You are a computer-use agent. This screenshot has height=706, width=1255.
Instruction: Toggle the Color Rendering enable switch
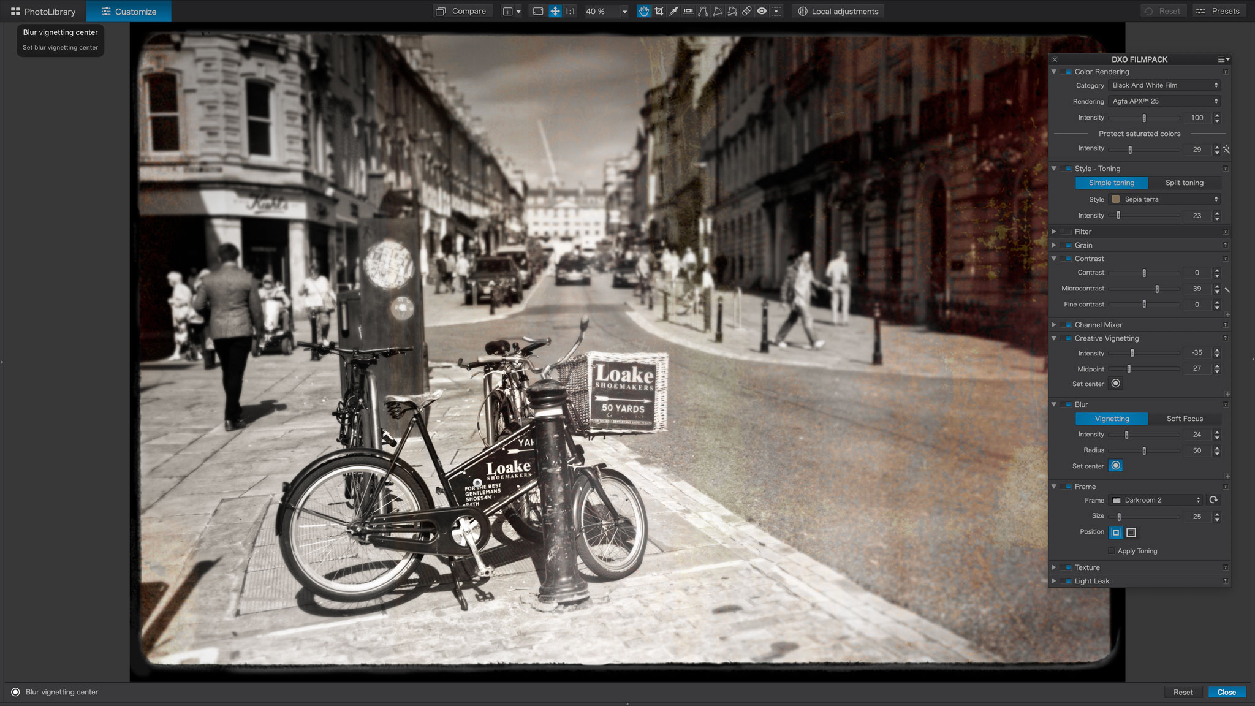pyautogui.click(x=1067, y=72)
